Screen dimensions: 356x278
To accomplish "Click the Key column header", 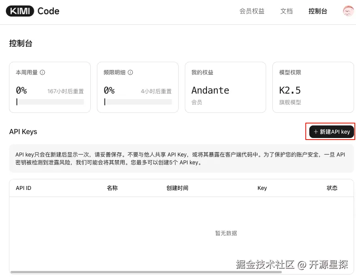I will pos(262,188).
